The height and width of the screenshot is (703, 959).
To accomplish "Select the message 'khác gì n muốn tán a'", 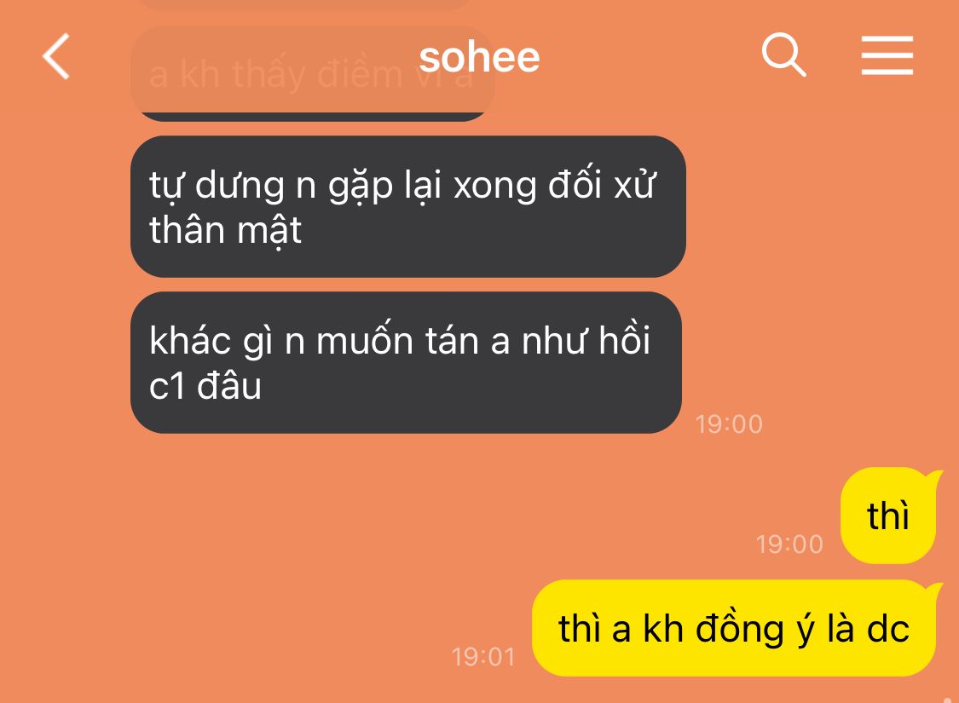I will point(406,362).
